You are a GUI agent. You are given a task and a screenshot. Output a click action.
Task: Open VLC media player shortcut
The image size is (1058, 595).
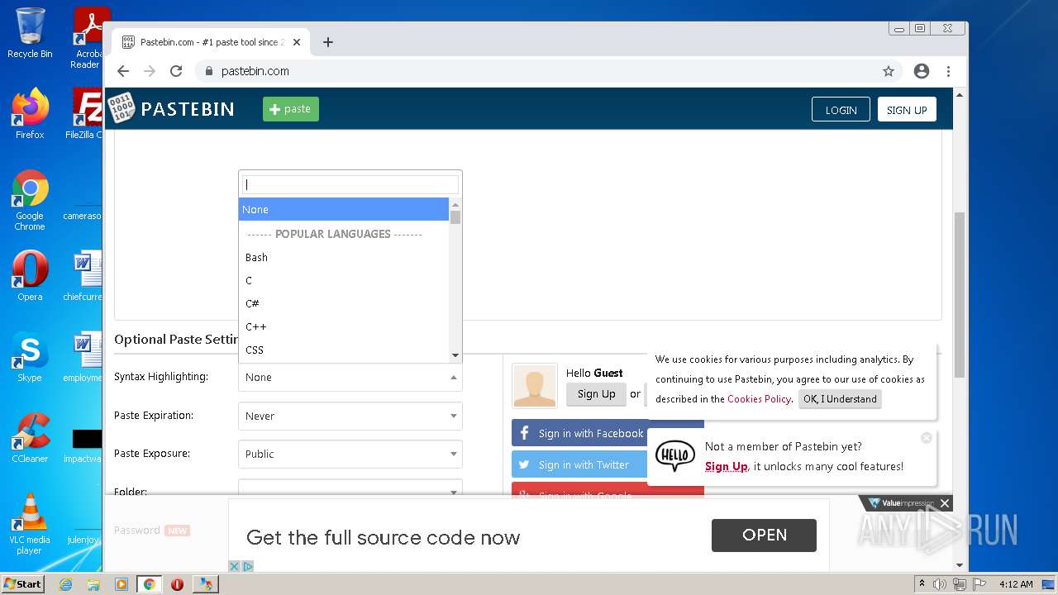coord(30,524)
